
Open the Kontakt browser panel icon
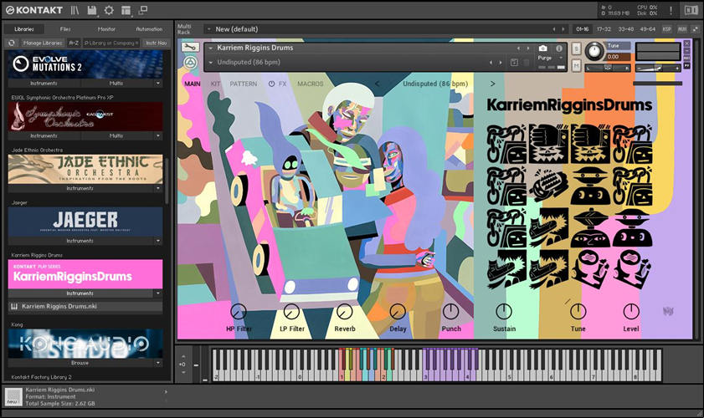[x=75, y=11]
